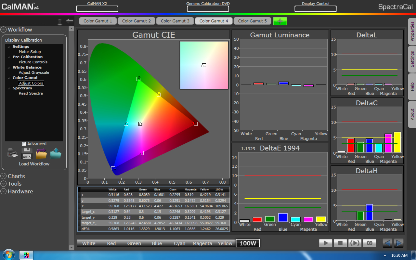The width and height of the screenshot is (416, 260).
Task: Select the Yellow color pattern button
Action: pyautogui.click(x=225, y=243)
